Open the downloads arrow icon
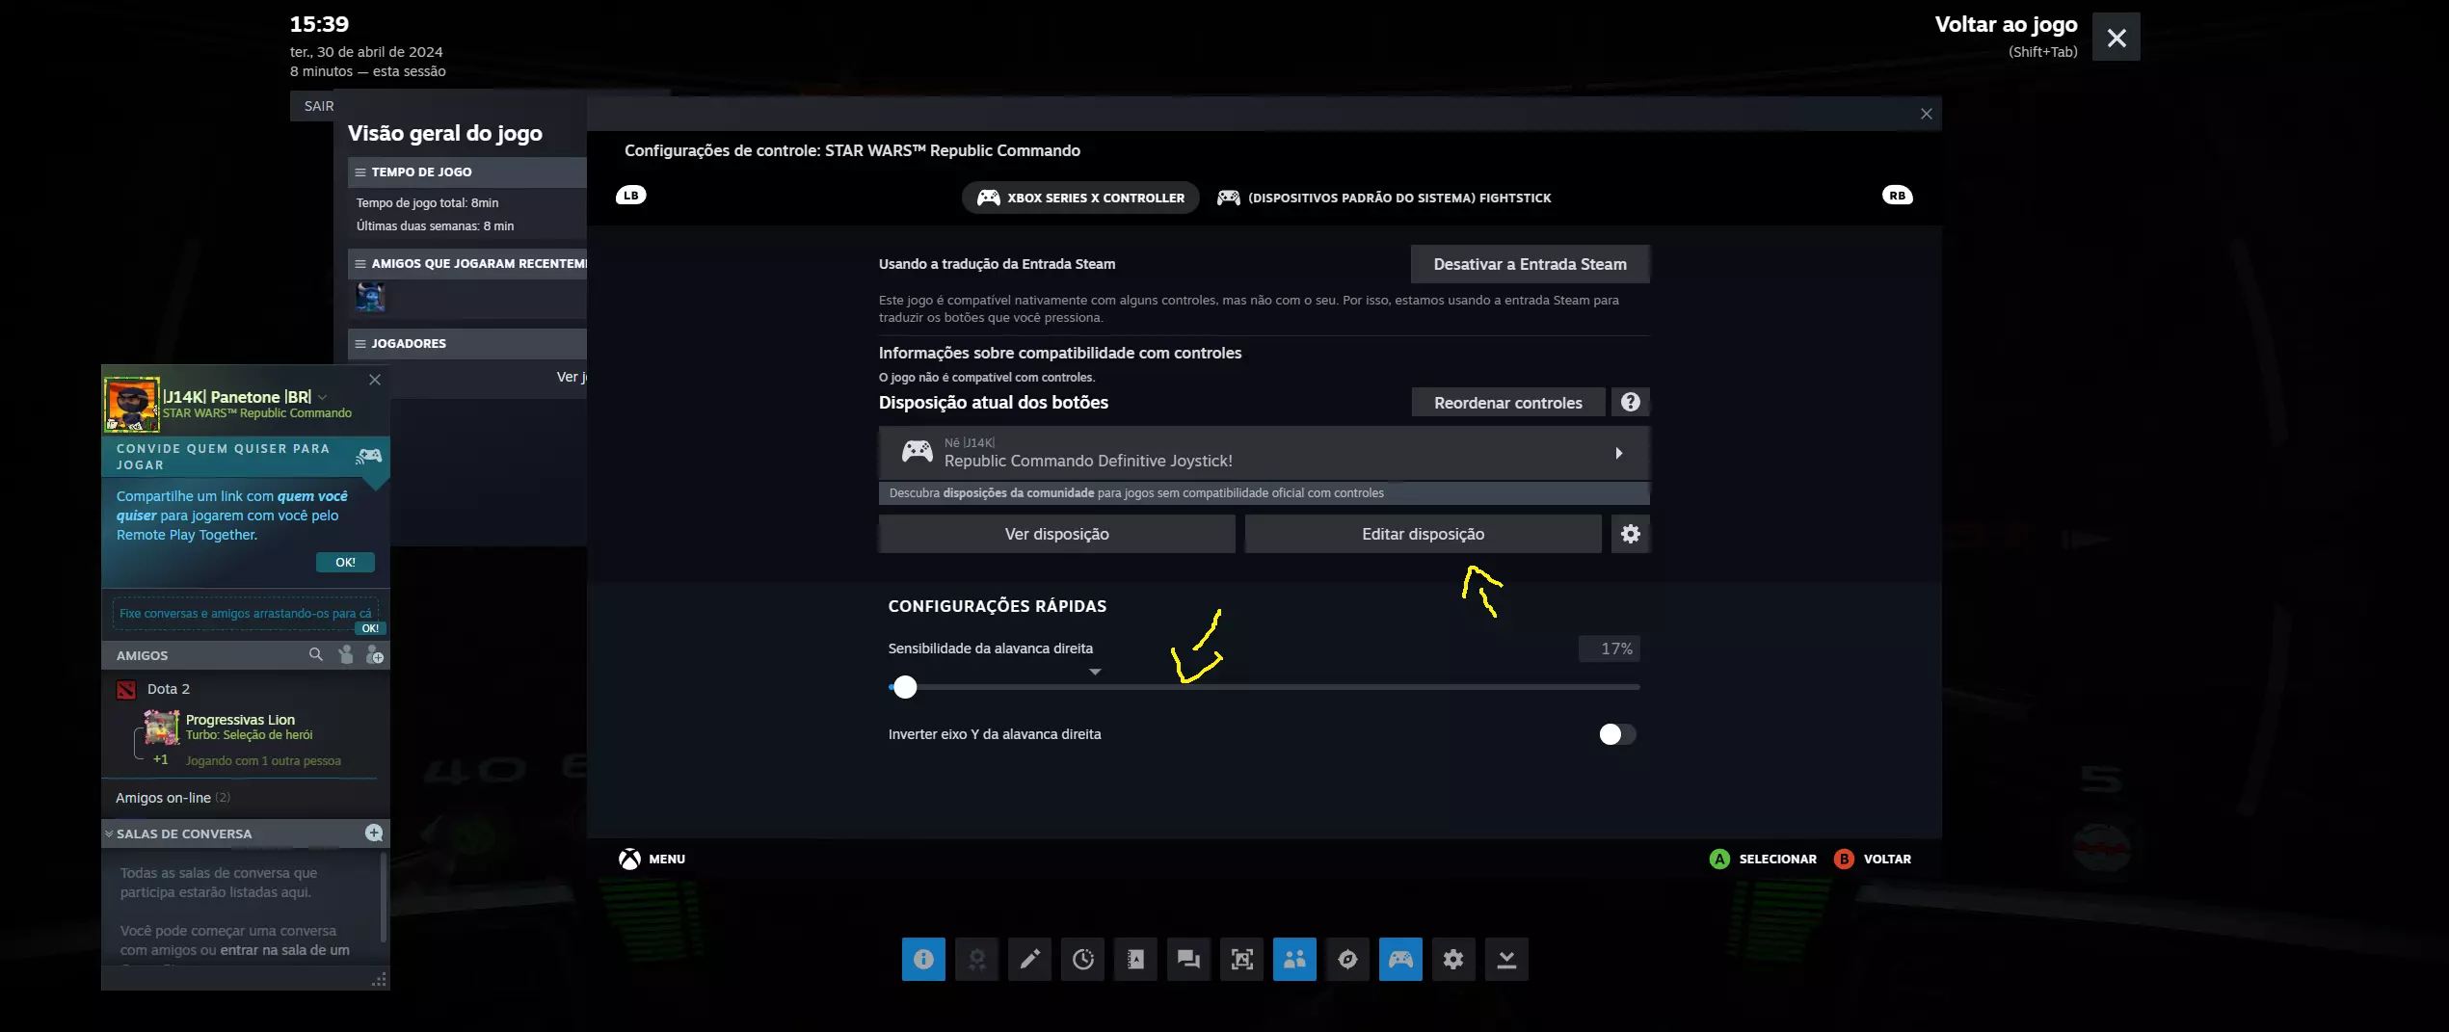Viewport: 2449px width, 1032px height. 1506,959
